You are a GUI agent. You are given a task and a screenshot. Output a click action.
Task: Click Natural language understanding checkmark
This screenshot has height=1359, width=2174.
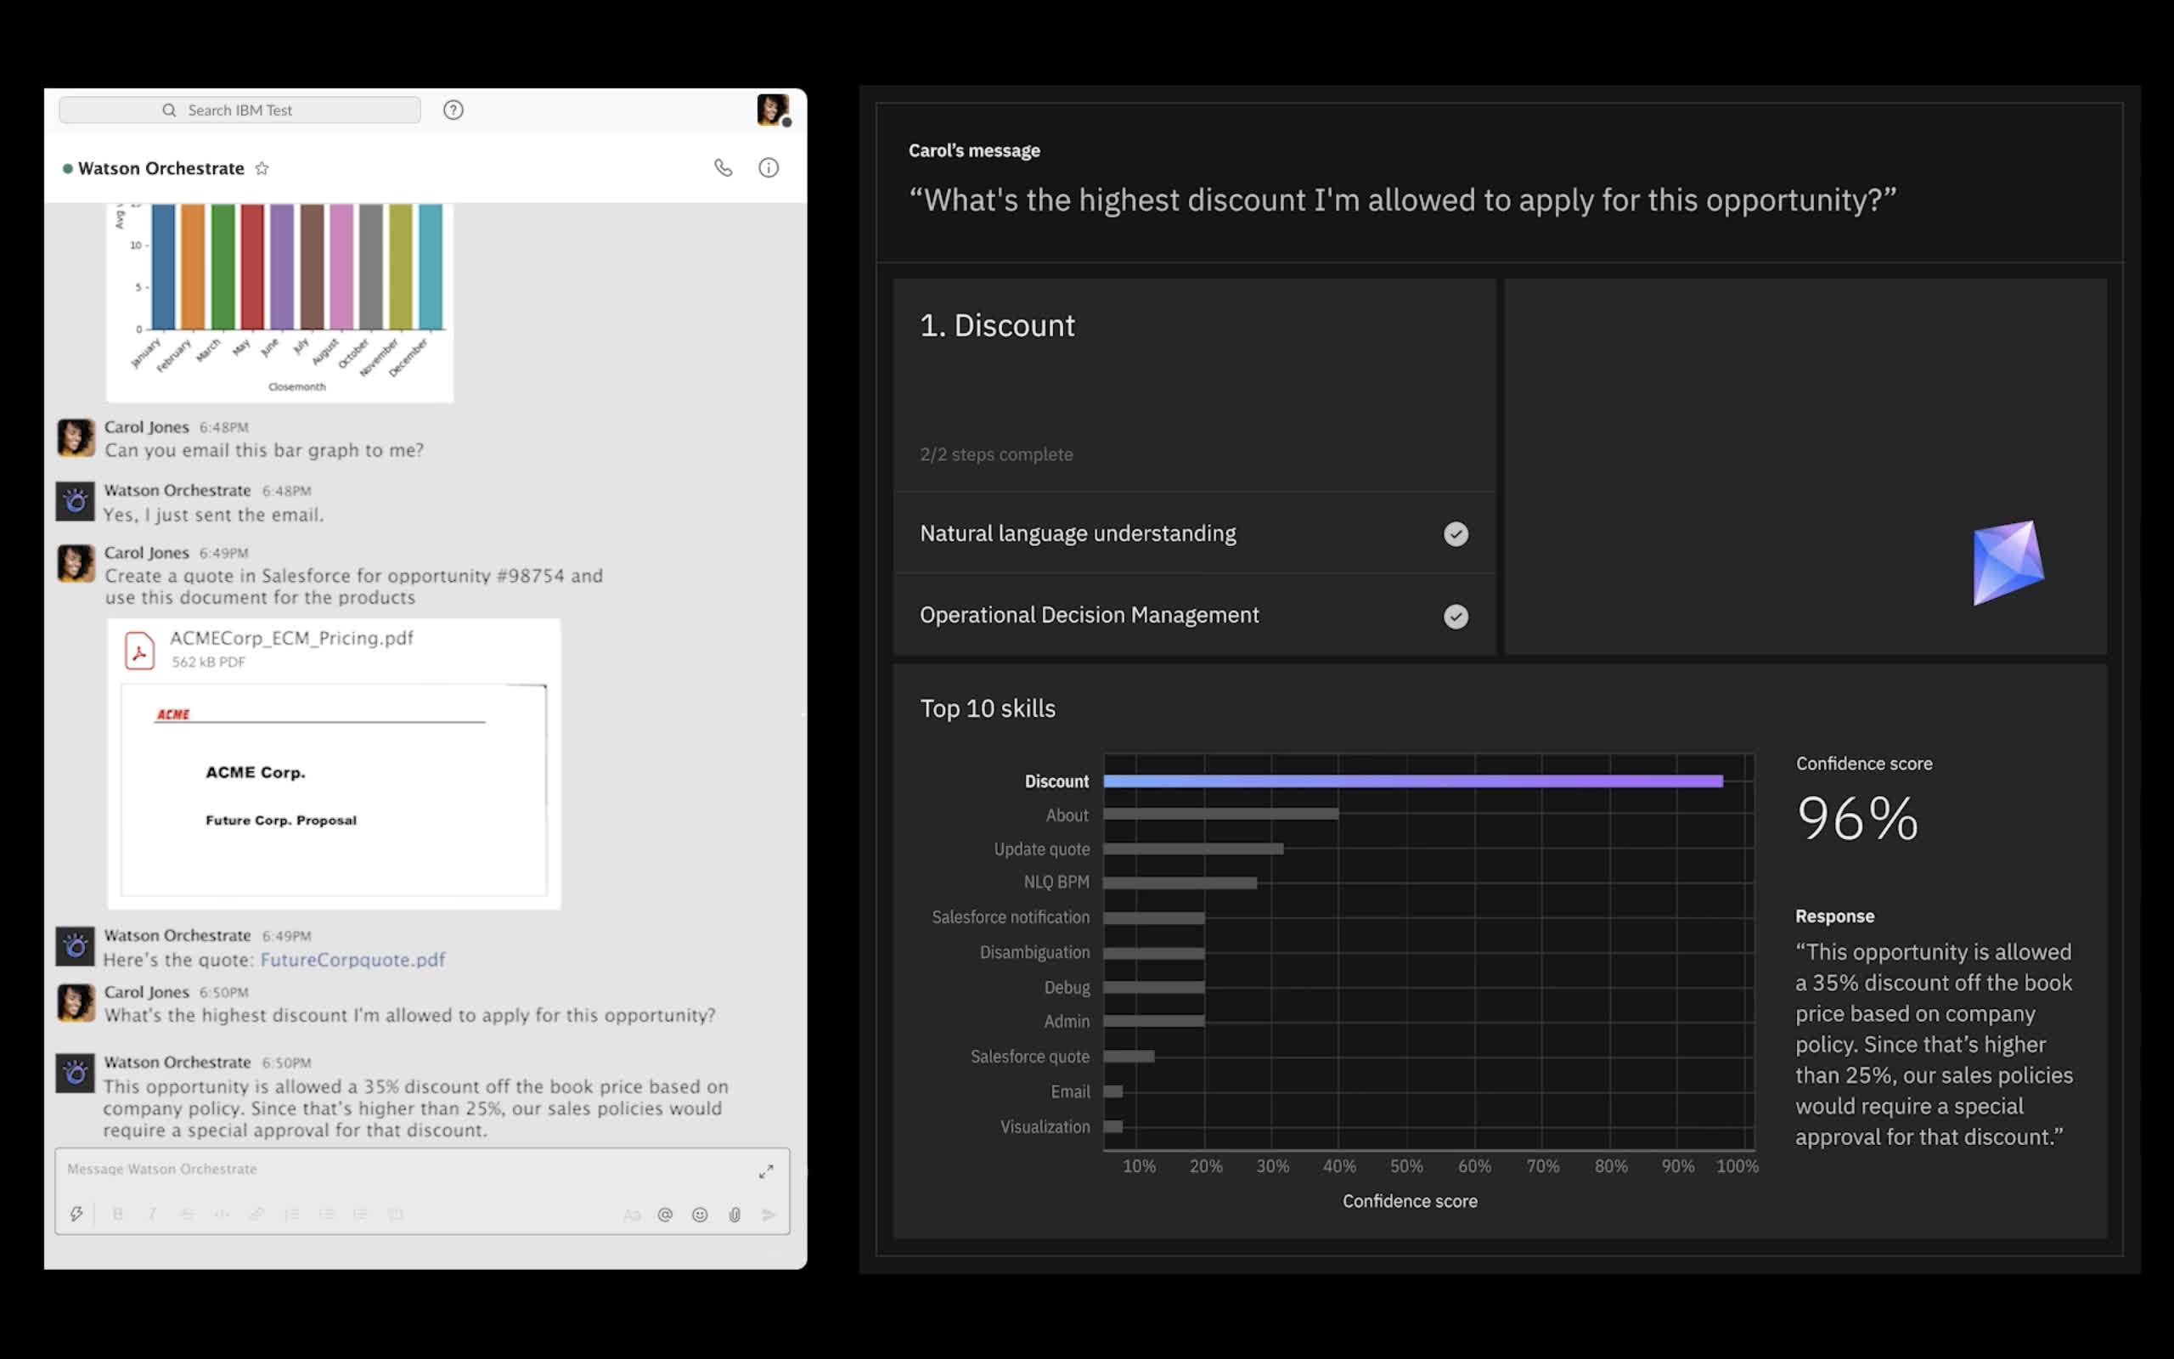(1456, 534)
